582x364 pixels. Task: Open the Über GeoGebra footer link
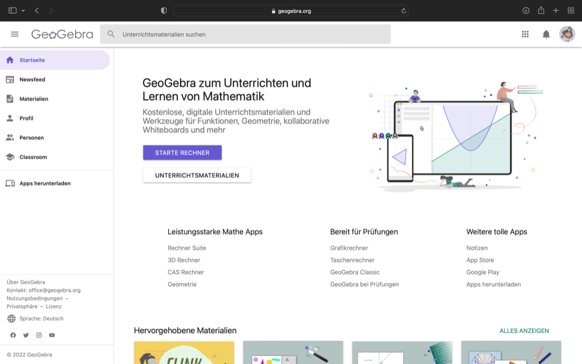tap(26, 282)
